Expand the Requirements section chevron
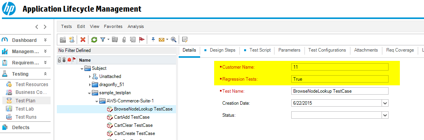The width and height of the screenshot is (424, 140). [x=46, y=63]
